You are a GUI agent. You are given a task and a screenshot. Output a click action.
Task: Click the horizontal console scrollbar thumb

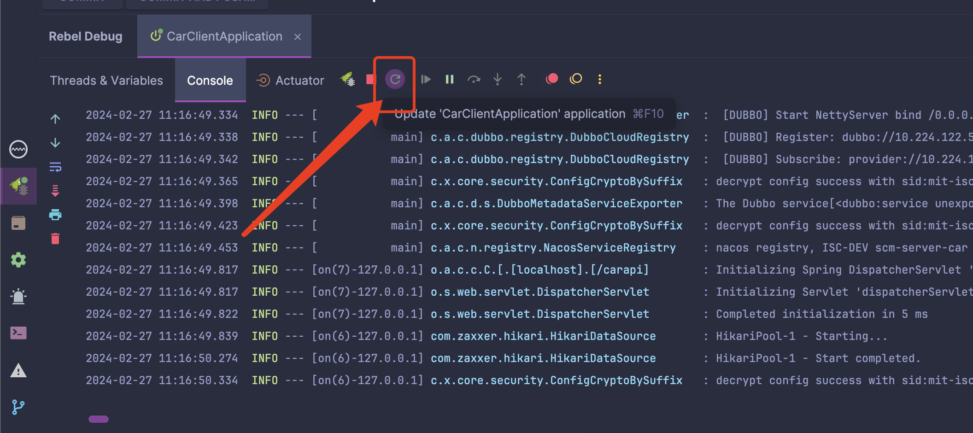pyautogui.click(x=99, y=419)
